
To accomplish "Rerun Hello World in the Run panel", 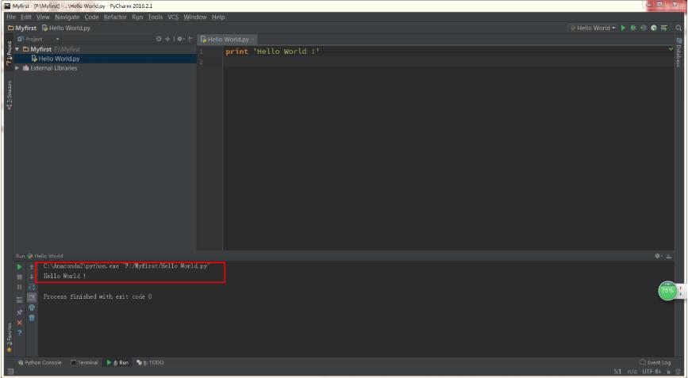I will pos(19,266).
